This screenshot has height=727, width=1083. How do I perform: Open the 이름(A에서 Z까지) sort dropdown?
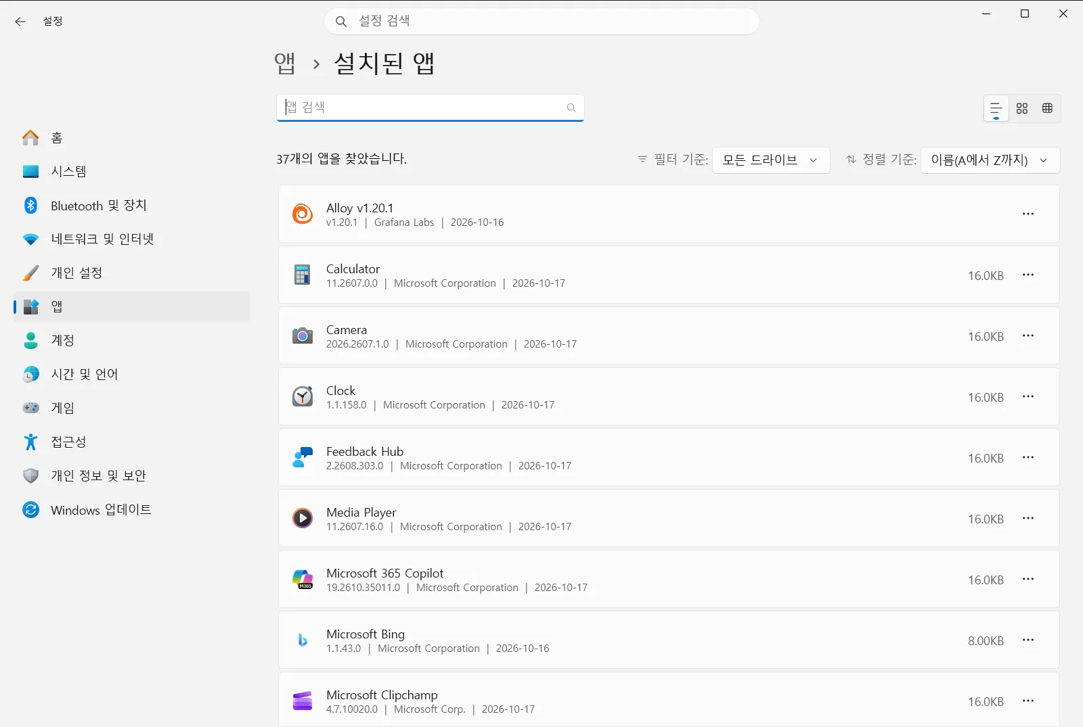tap(990, 160)
